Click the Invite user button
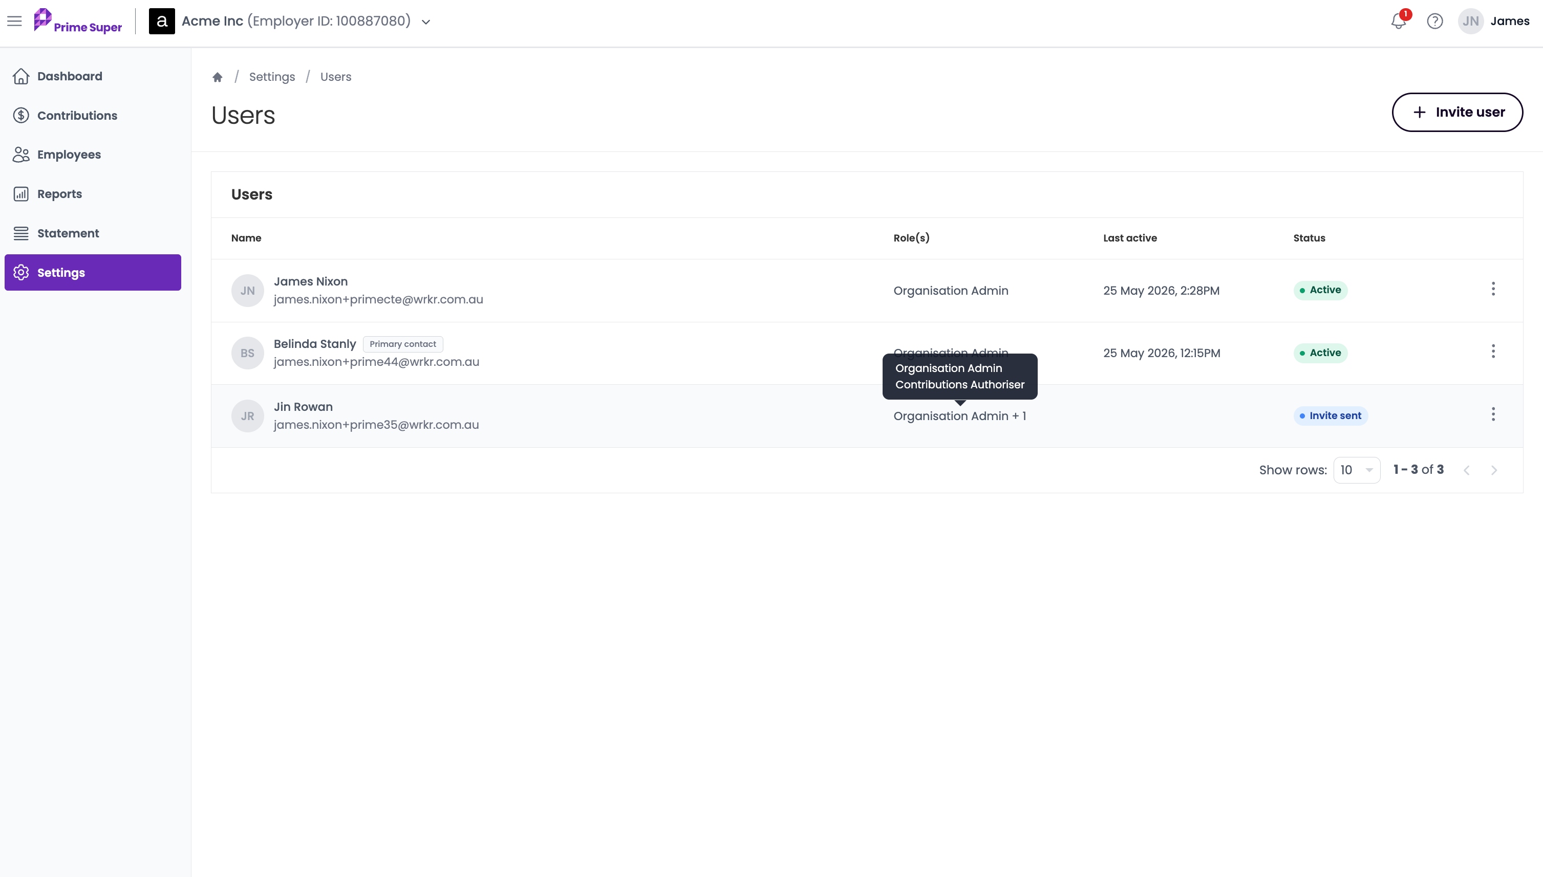The width and height of the screenshot is (1543, 877). [x=1457, y=112]
